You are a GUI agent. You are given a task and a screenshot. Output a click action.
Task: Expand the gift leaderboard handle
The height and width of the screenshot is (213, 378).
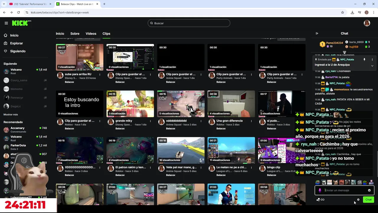click(344, 52)
